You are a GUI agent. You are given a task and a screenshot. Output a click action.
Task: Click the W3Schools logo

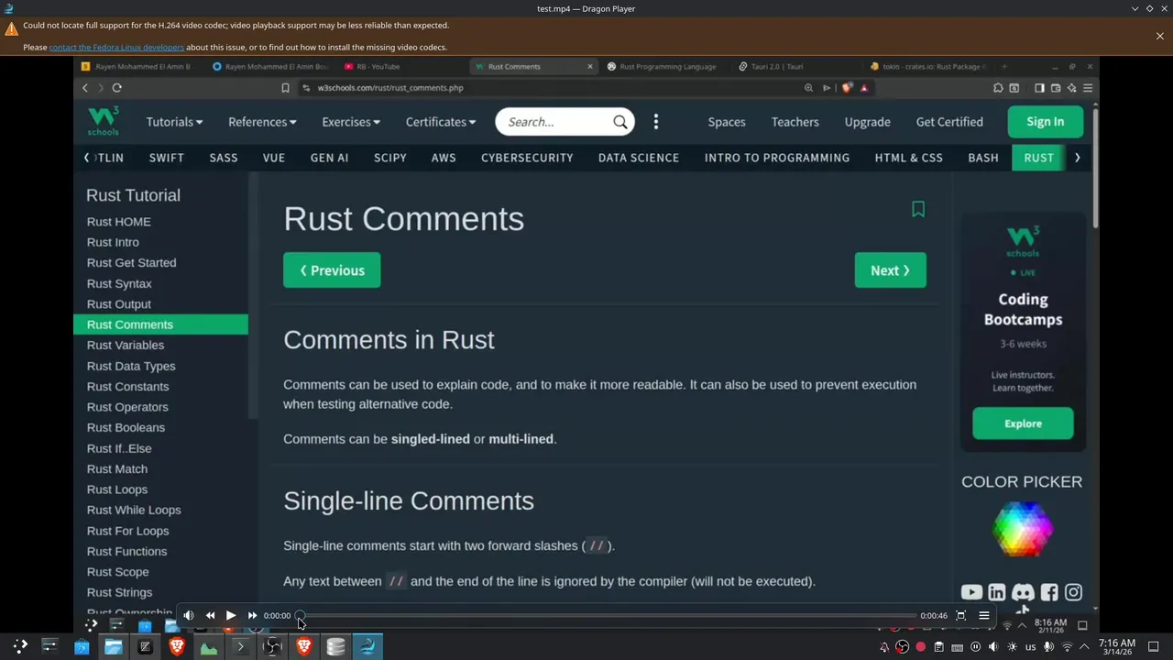(x=103, y=121)
